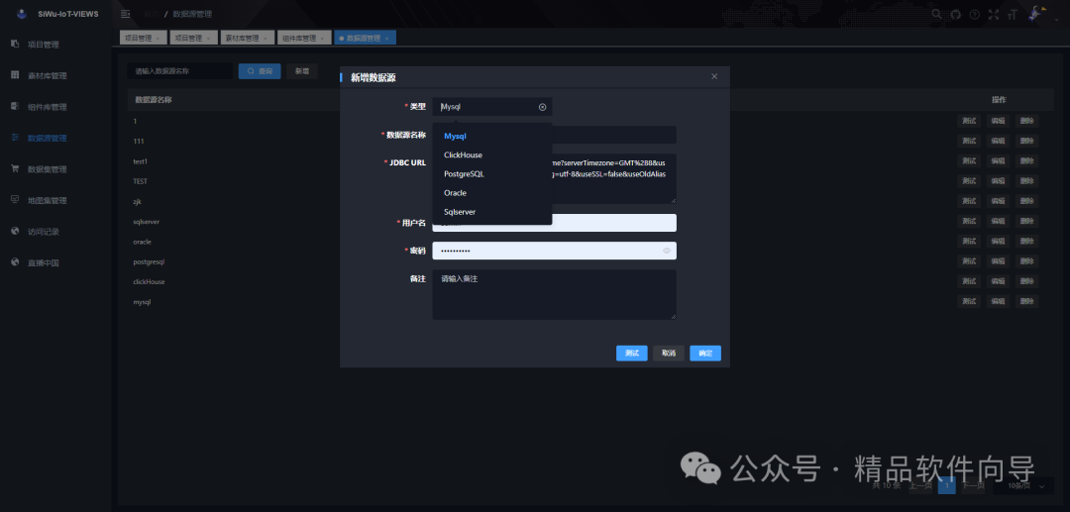Viewport: 1070px width, 512px height.
Task: Focus the JDBC URL text area
Action: pos(554,178)
